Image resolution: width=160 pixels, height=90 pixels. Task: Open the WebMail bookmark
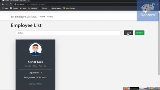(x=33, y=8)
